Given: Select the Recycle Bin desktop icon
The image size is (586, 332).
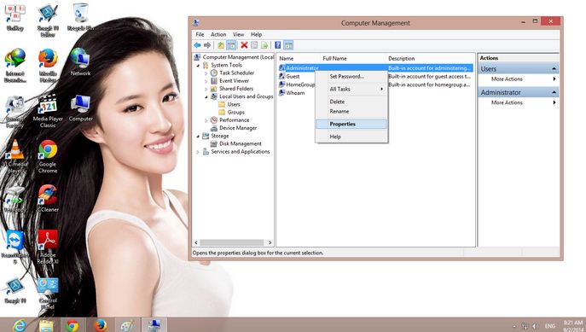Looking at the screenshot, I should tap(80, 17).
